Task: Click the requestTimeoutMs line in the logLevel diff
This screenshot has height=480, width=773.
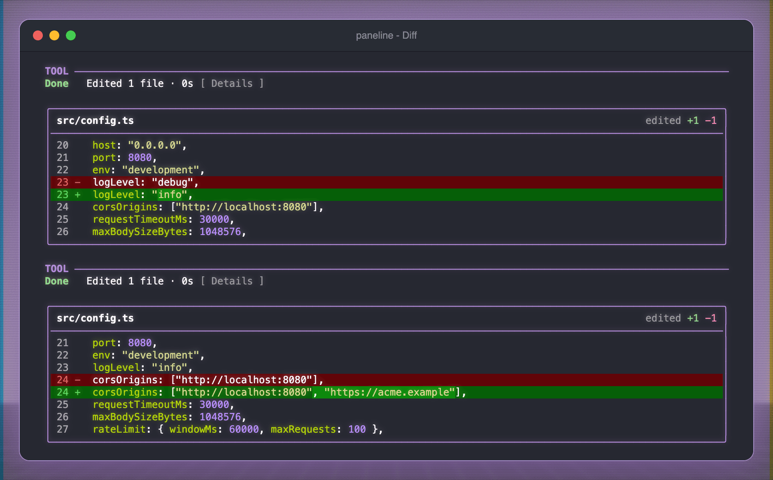Action: coord(386,219)
